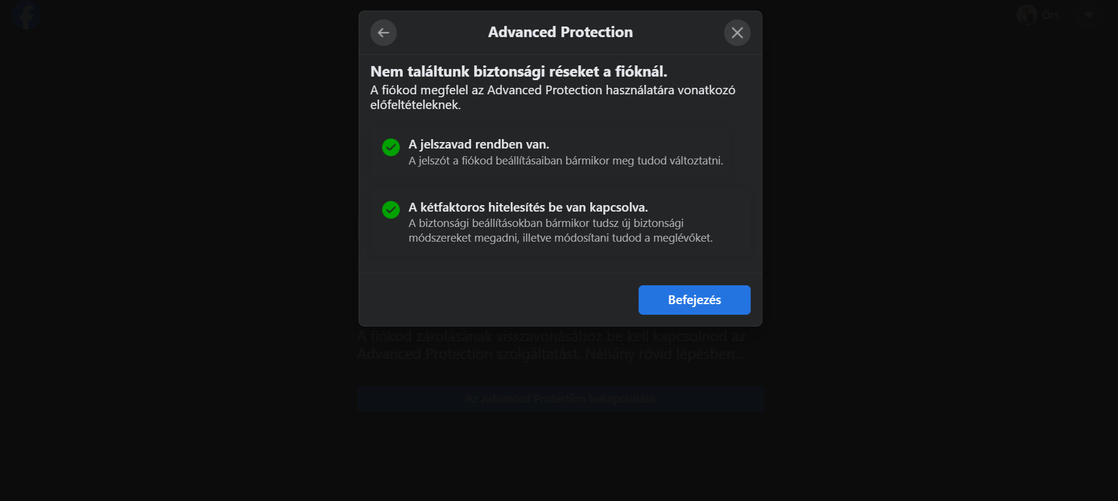Click the password change description text
The height and width of the screenshot is (501, 1118).
565,161
